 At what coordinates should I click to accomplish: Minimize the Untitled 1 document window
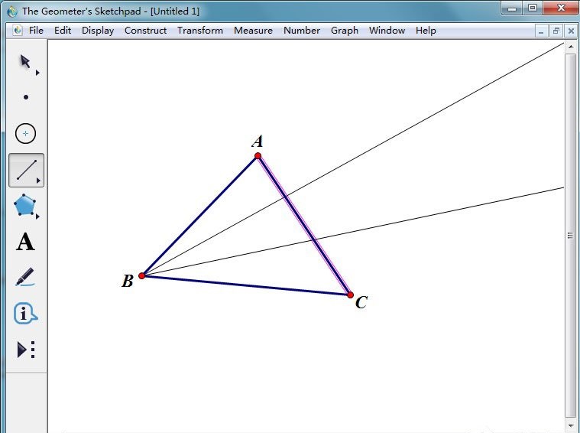click(541, 31)
